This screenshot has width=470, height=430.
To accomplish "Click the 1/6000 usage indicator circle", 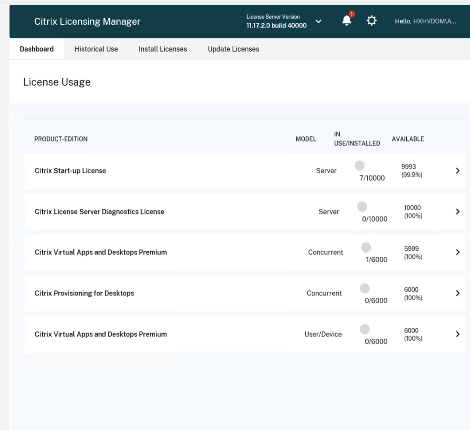I will point(366,248).
